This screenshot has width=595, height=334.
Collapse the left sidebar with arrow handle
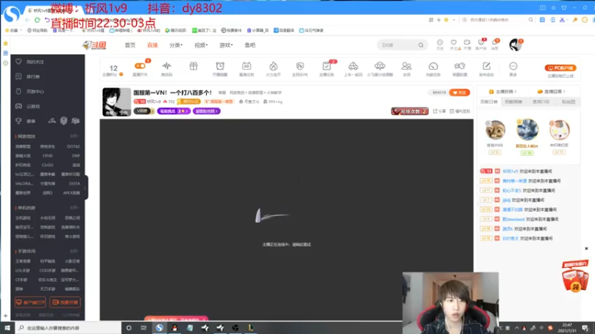coord(86,188)
